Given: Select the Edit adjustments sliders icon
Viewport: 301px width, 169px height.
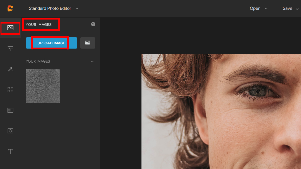Looking at the screenshot, I should (10, 48).
